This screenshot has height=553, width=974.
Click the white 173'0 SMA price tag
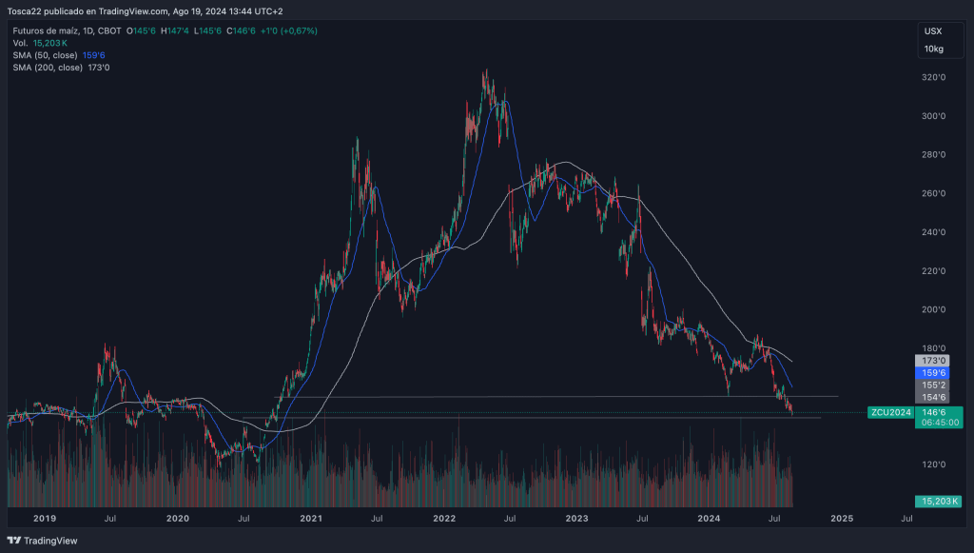click(x=932, y=361)
